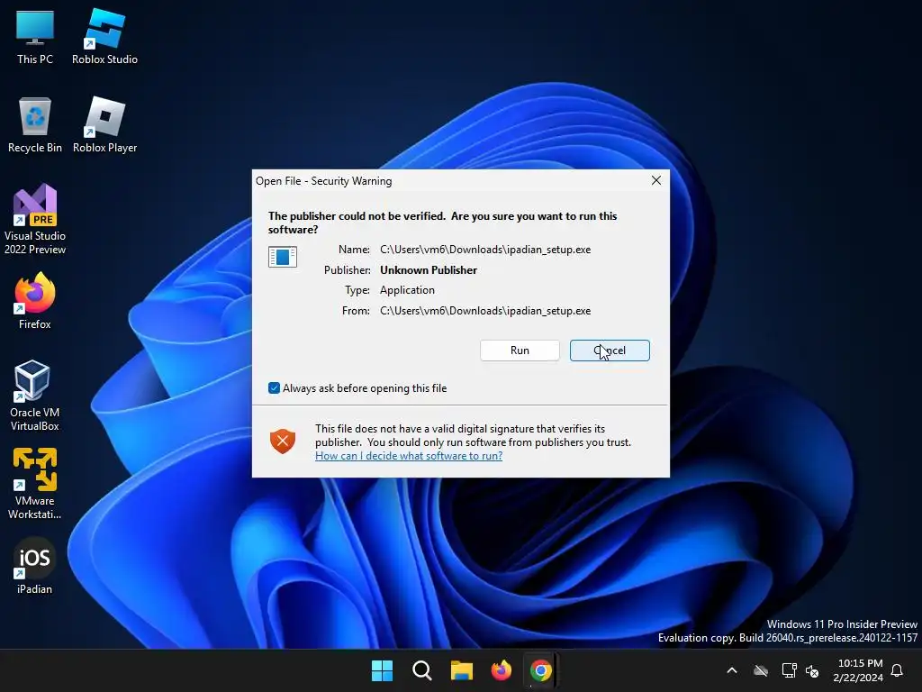Open the clock showing 10:15 PM

[858, 670]
